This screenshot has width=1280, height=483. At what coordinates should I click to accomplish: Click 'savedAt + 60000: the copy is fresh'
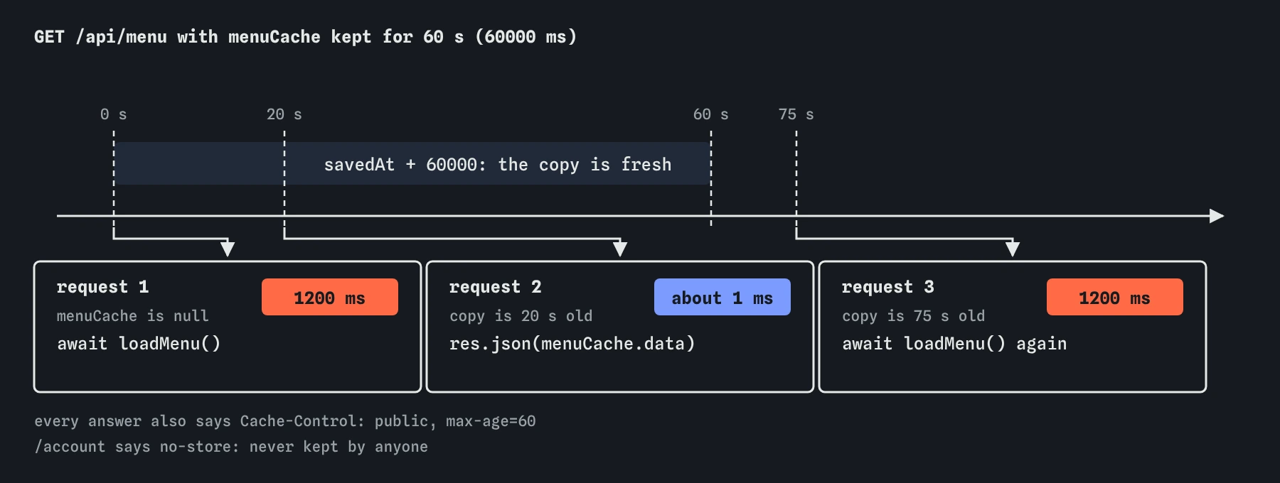pos(498,165)
